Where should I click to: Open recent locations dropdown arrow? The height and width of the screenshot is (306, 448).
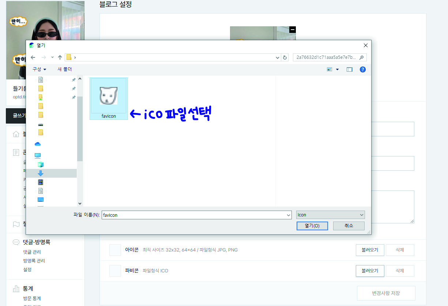[52, 57]
